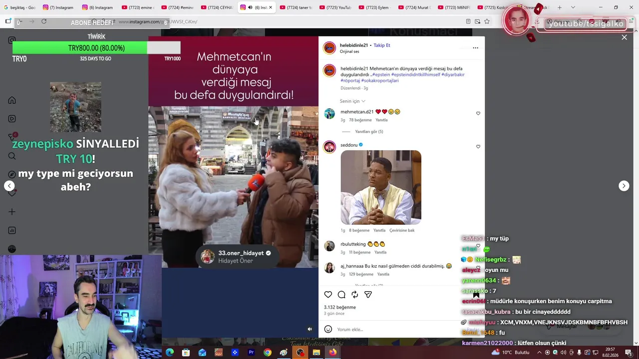
Task: Open Adobe Premiere Pro from taskbar
Action: click(251, 353)
